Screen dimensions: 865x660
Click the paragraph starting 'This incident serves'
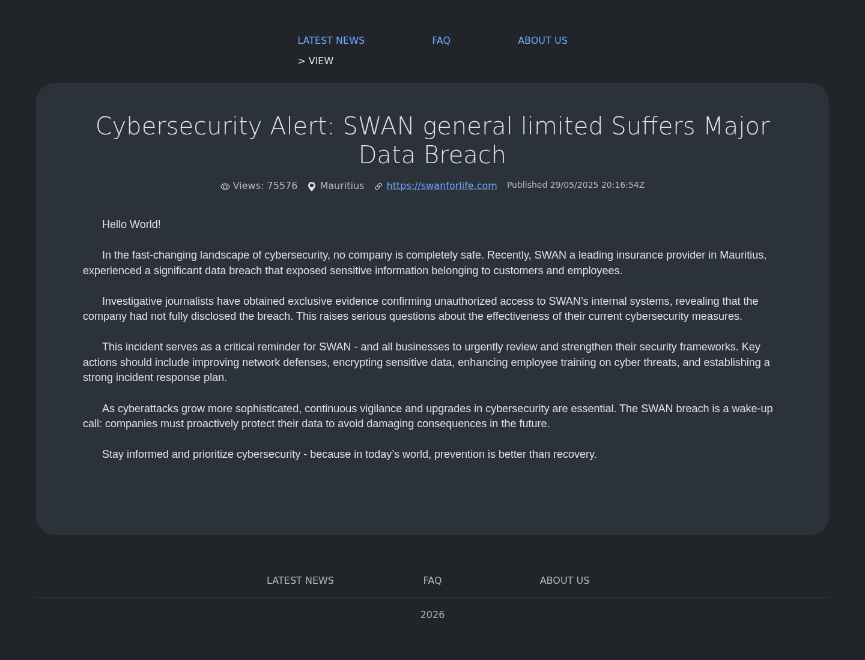pyautogui.click(x=426, y=362)
